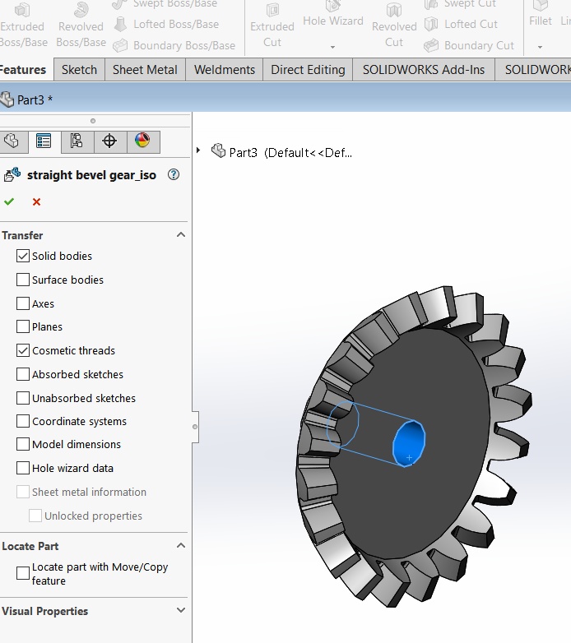Click the panel collapse handle on splitter
The width and height of the screenshot is (571, 643).
click(x=195, y=427)
